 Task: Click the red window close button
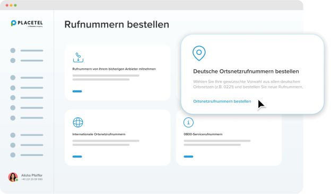pos(7,5)
